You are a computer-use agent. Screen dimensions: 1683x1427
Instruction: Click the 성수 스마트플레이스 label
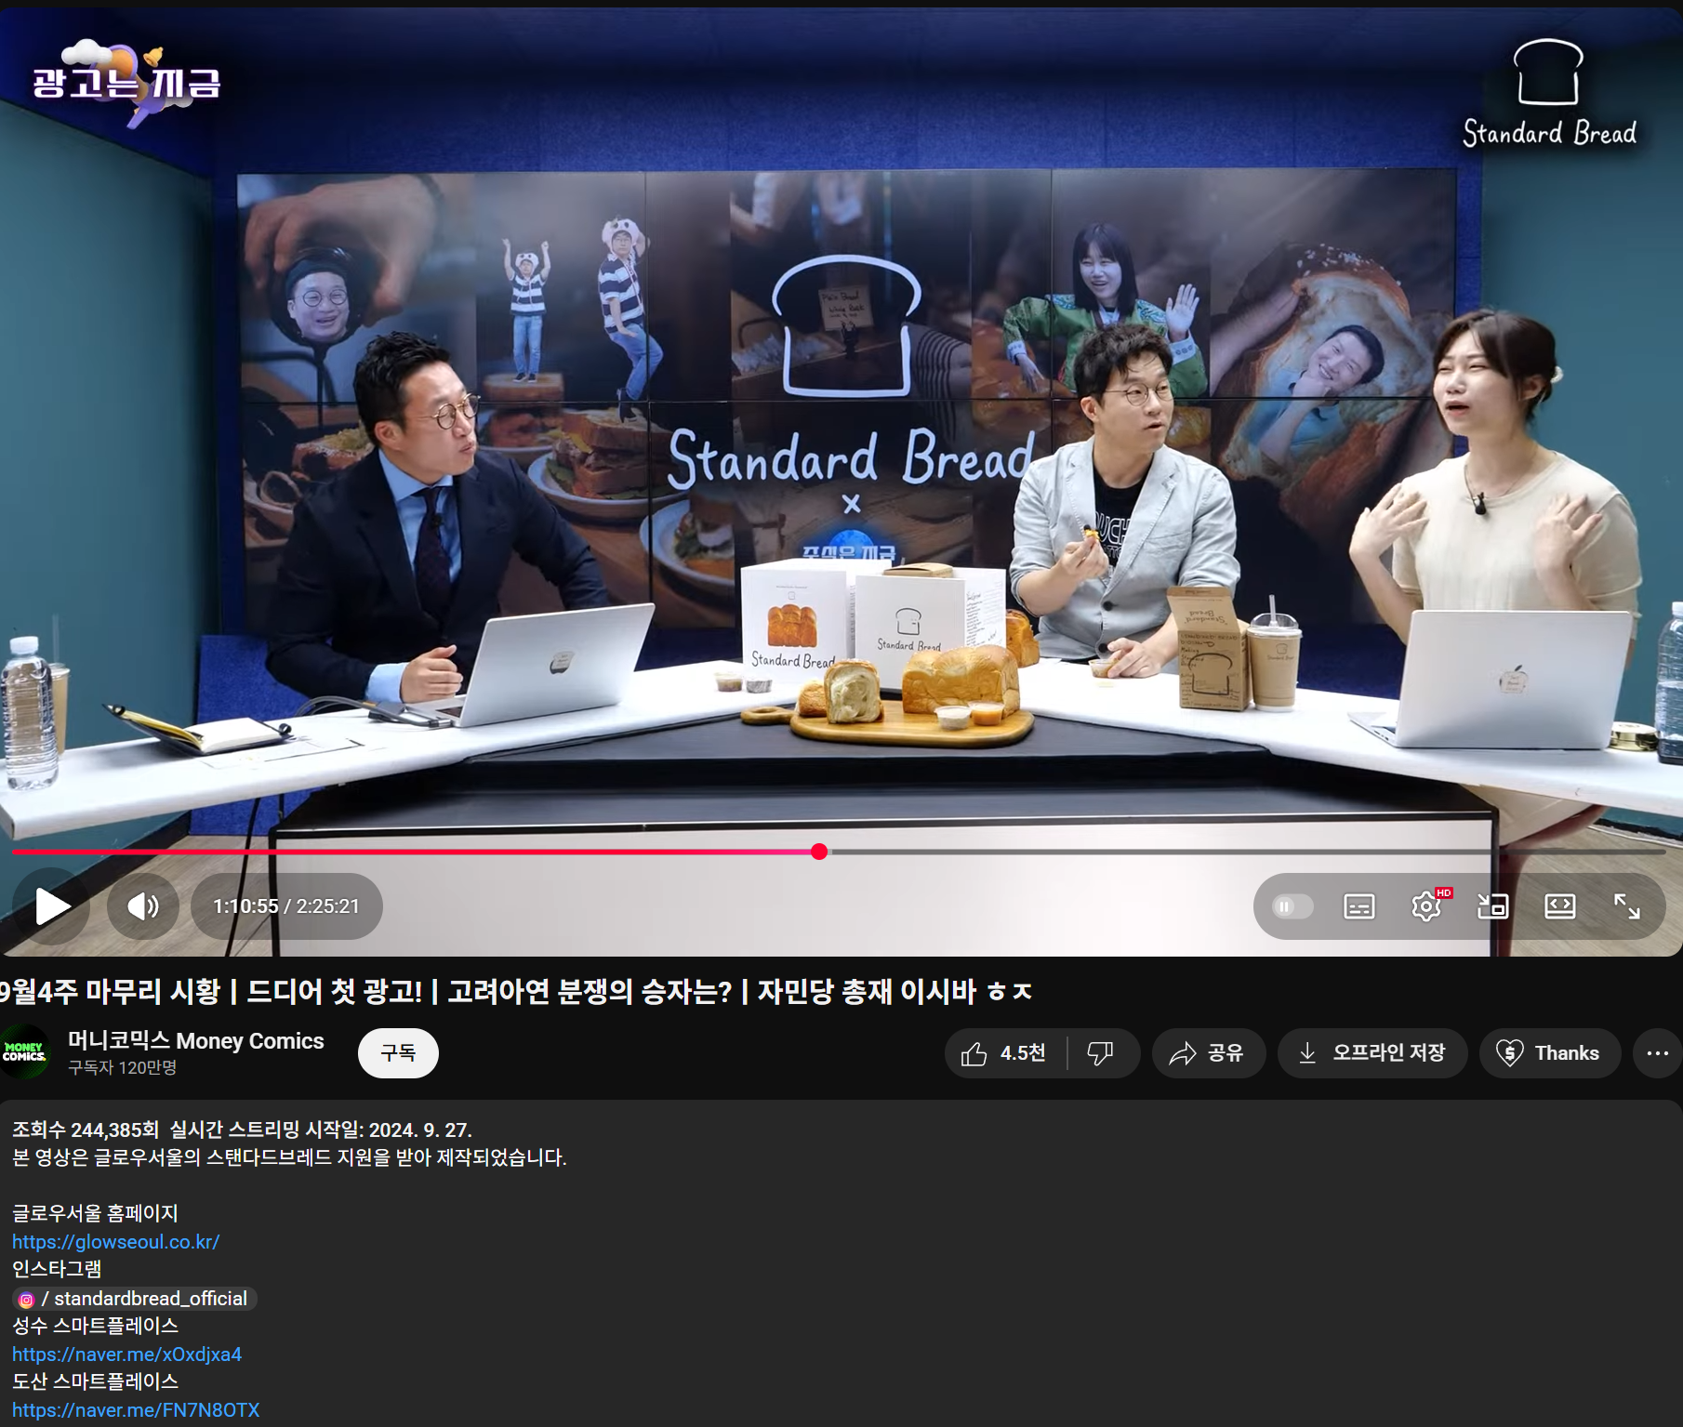[x=95, y=1327]
